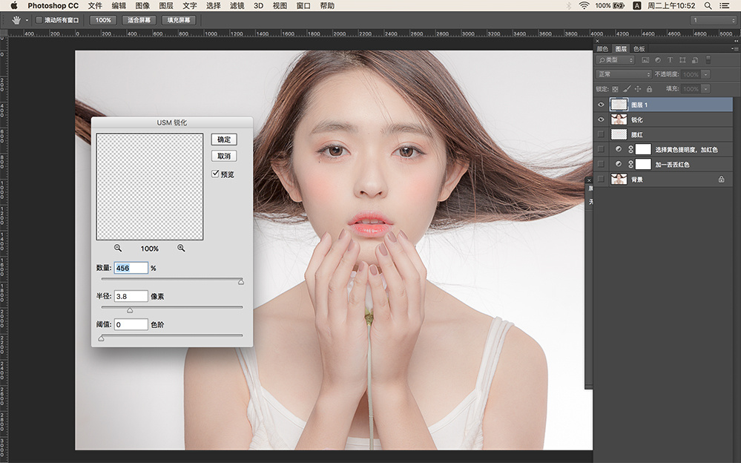Switch to the 图层 panel tab
Image resolution: width=741 pixels, height=463 pixels.
pyautogui.click(x=621, y=49)
